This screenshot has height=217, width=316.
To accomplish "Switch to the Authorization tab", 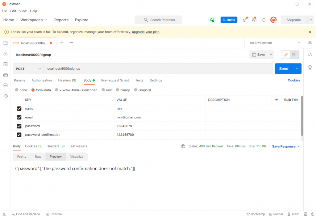I will (x=42, y=80).
